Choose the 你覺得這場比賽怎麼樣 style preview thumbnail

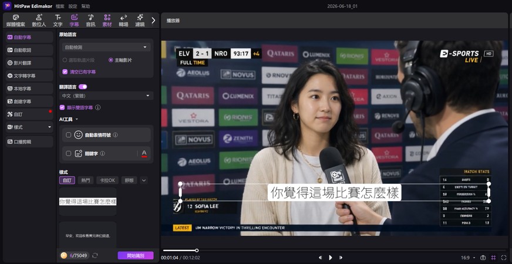[88, 202]
